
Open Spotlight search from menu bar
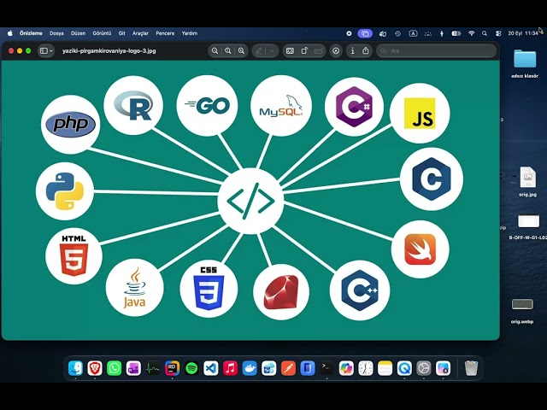click(x=485, y=33)
